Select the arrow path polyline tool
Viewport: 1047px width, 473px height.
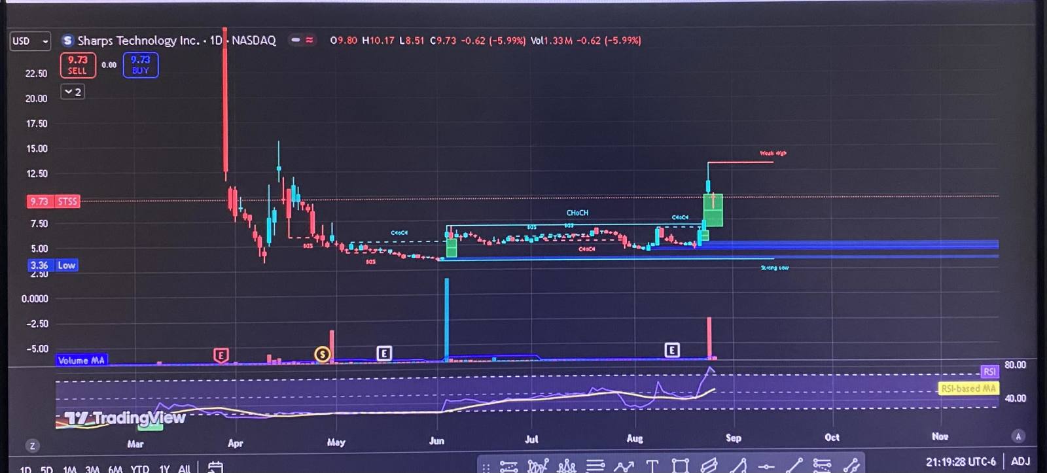point(624,466)
